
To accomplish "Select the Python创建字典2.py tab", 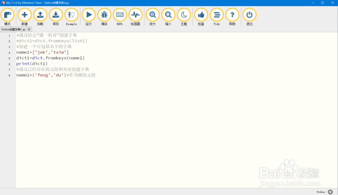I will coord(13,29).
